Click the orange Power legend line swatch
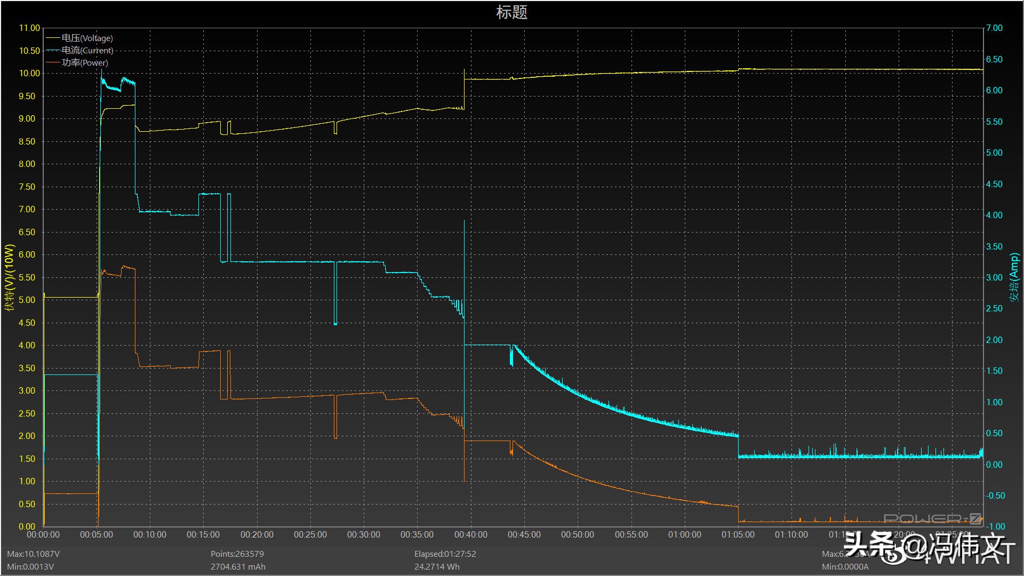This screenshot has height=576, width=1024. 53,62
